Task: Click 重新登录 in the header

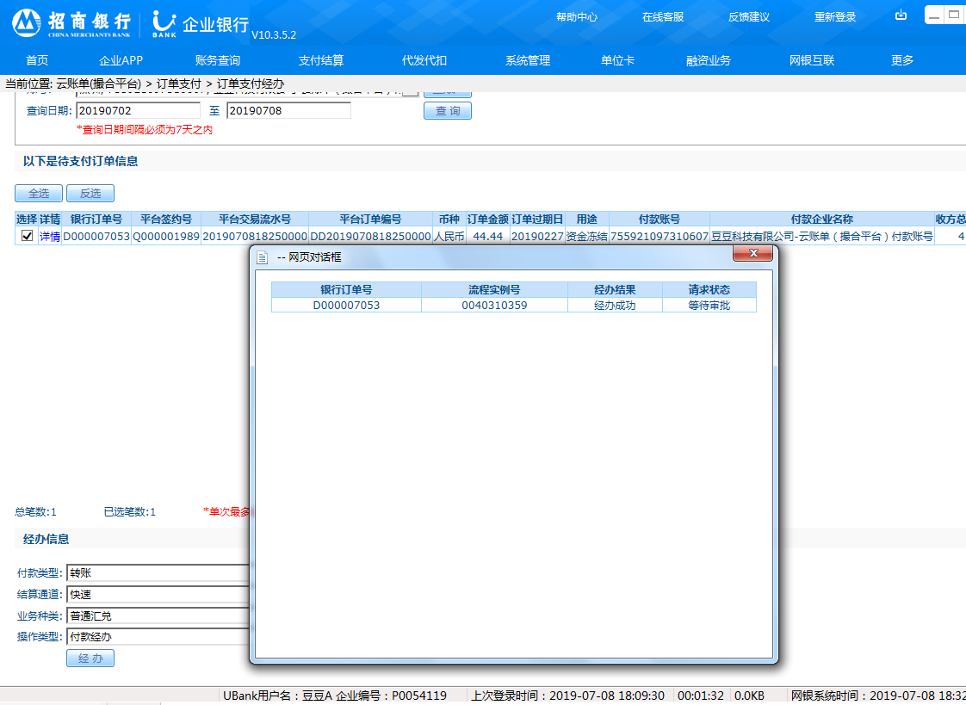Action: click(835, 17)
